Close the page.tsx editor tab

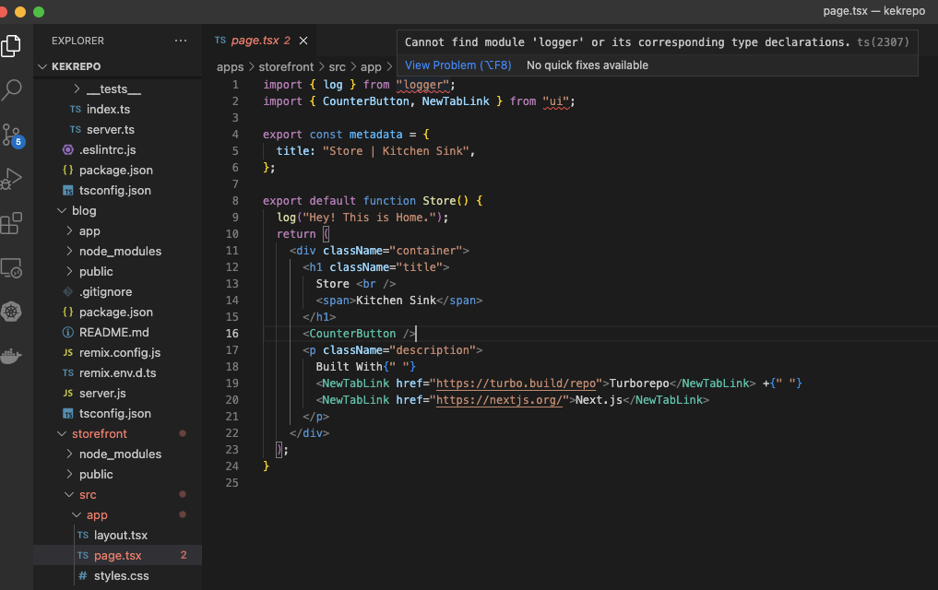[303, 41]
